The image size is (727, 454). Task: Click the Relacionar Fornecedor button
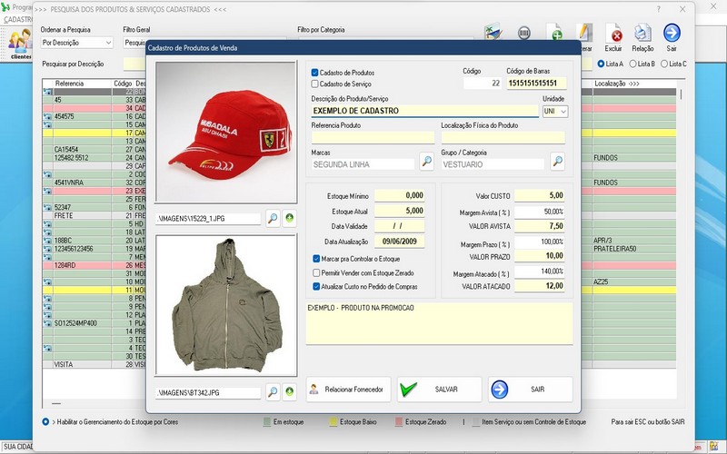coord(349,390)
